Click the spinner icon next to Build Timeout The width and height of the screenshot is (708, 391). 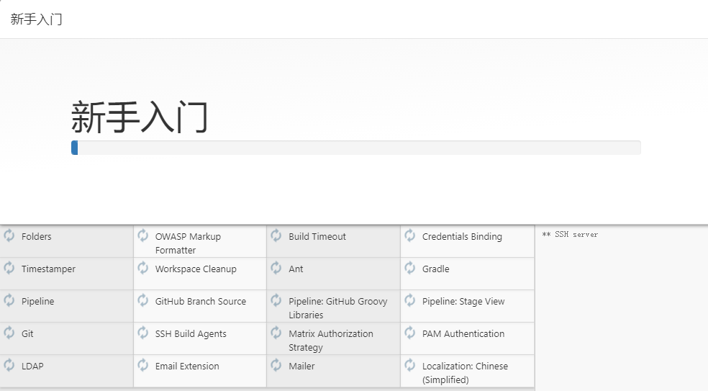click(276, 235)
